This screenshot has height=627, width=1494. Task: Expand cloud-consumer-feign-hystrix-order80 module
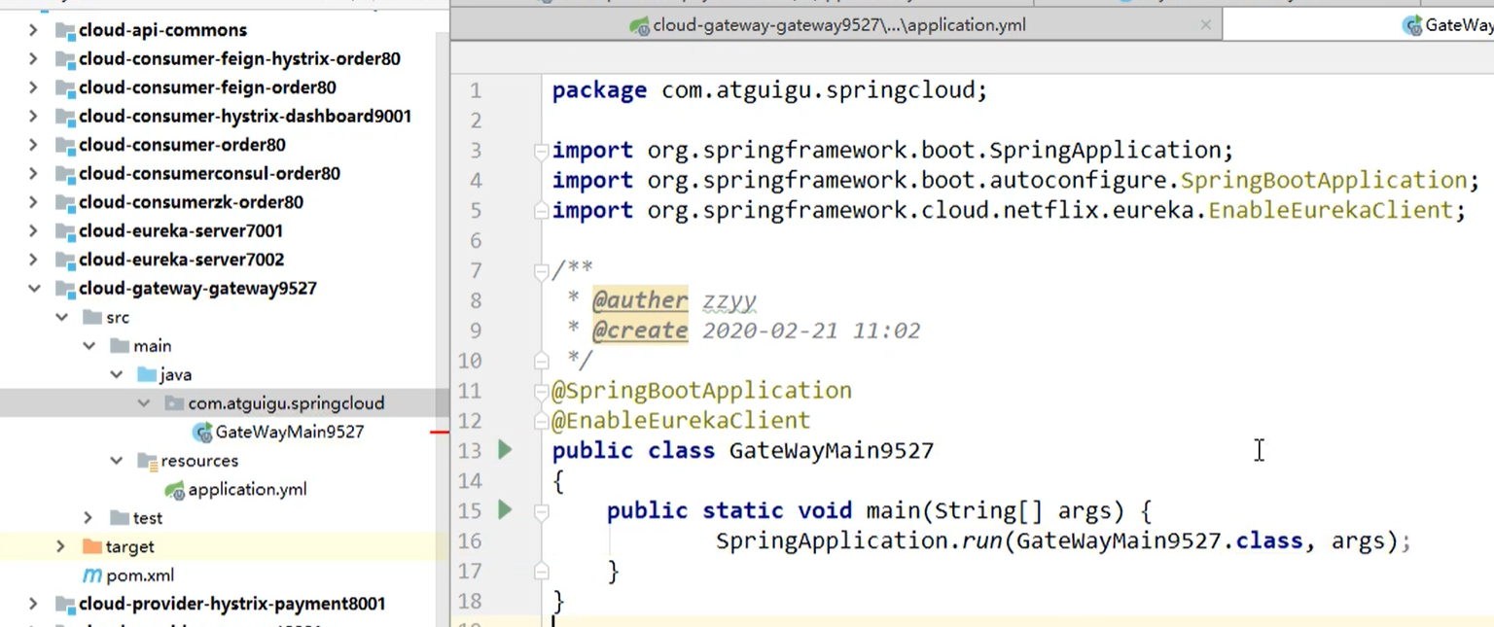tap(33, 59)
